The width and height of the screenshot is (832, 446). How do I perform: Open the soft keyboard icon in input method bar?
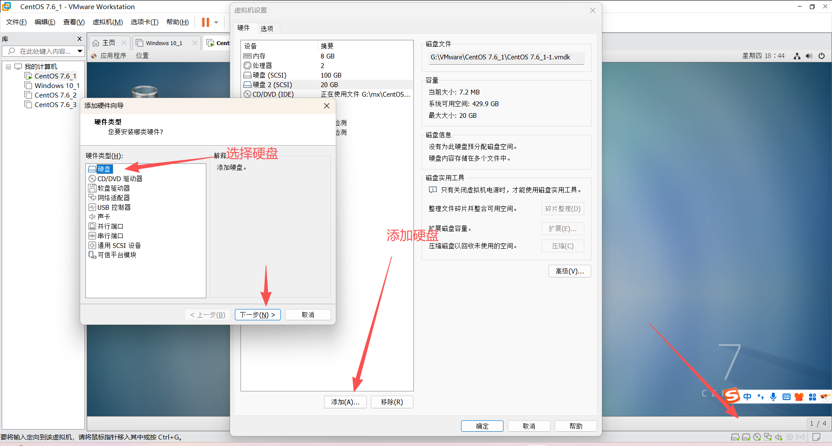tap(786, 397)
